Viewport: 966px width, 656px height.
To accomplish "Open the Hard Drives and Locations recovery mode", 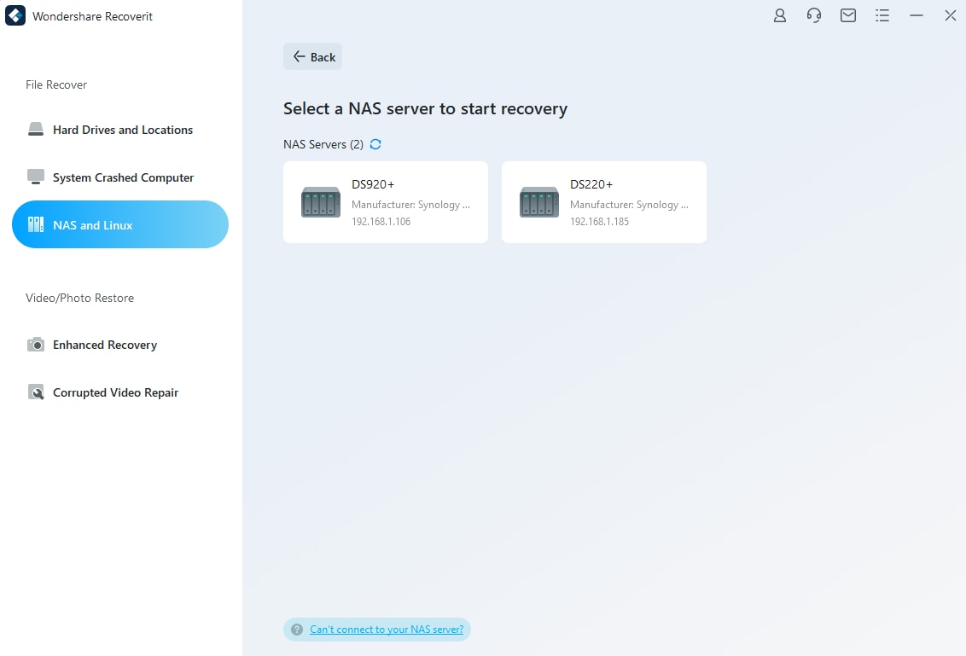I will [x=121, y=130].
